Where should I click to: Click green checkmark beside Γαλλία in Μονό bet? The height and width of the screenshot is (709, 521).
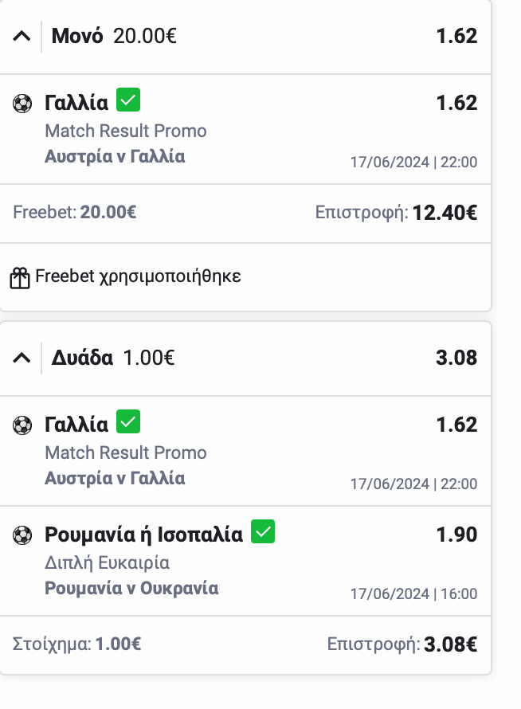128,100
